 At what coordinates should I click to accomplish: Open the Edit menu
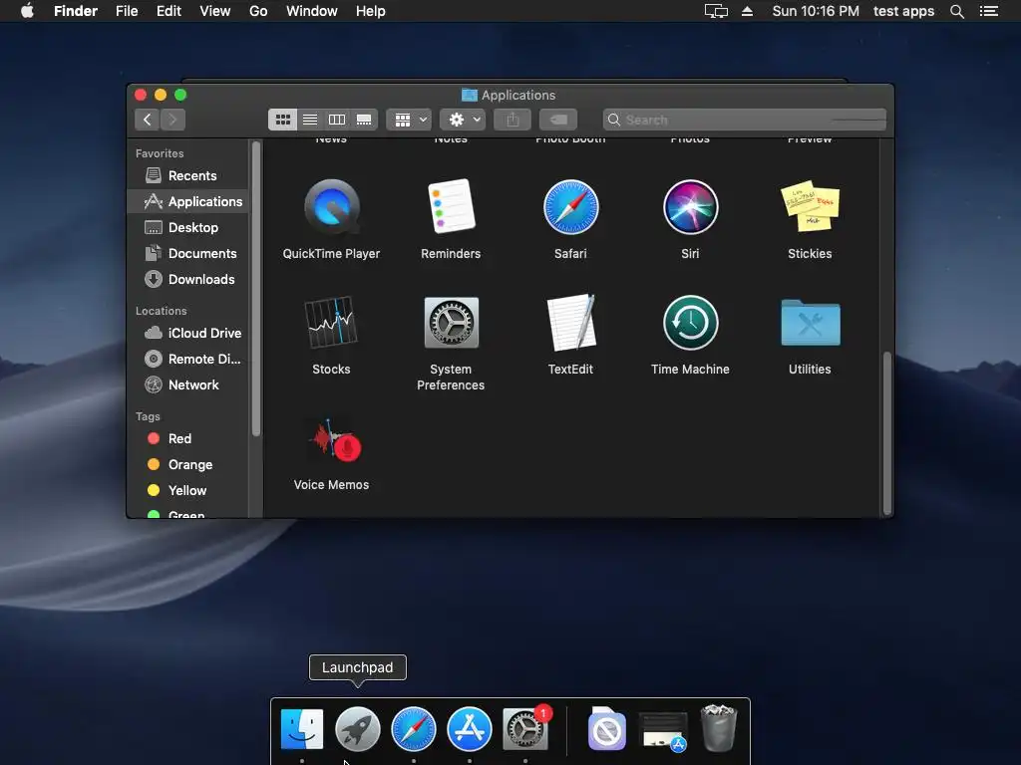(x=169, y=11)
